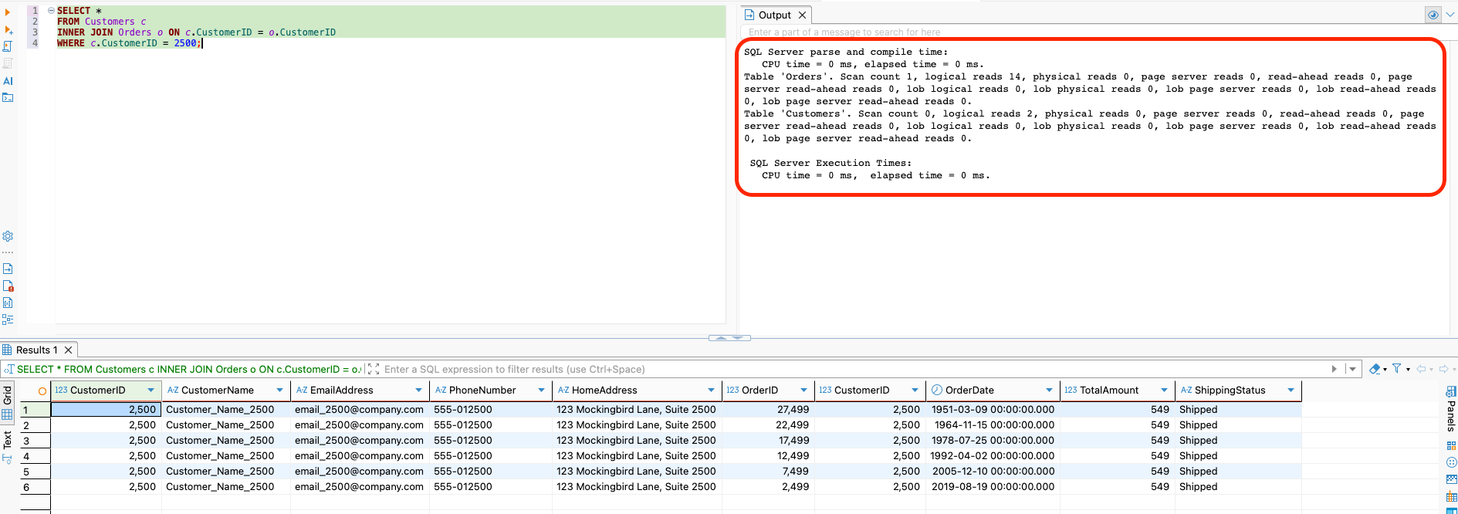Close the Results 1 tab
This screenshot has width=1458, height=514.
(x=68, y=350)
